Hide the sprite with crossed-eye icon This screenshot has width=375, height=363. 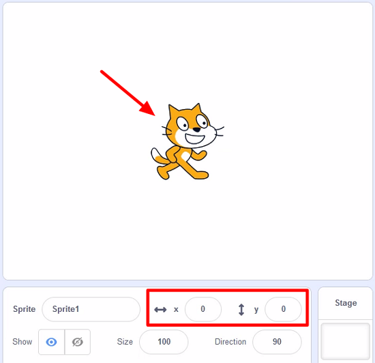click(x=78, y=342)
